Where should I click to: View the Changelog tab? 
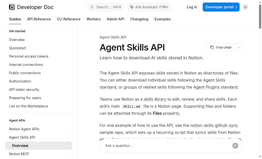[139, 19]
